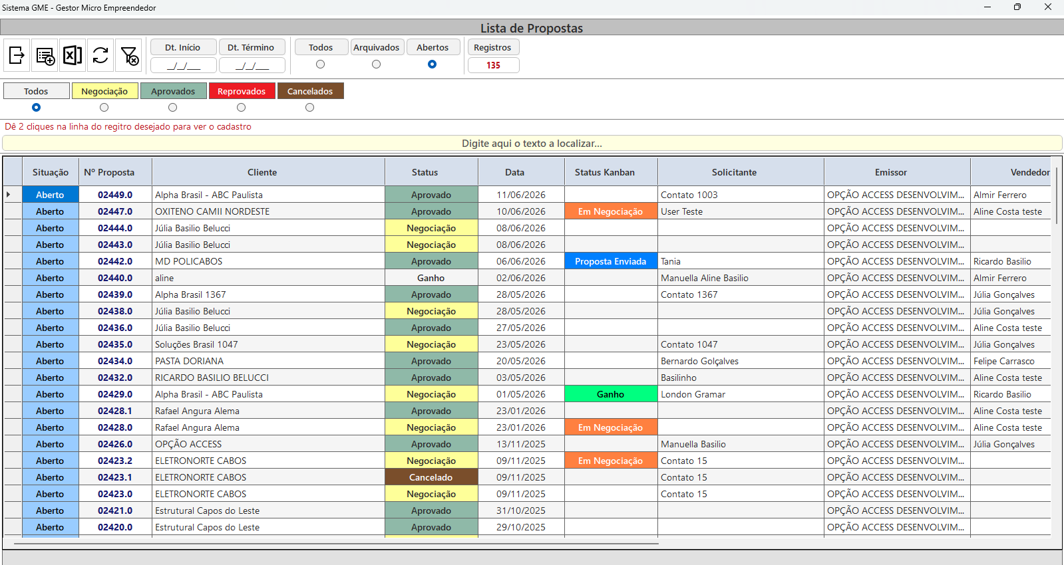The width and height of the screenshot is (1064, 565).
Task: Click the brown 'Cancelados' filter swatch
Action: [x=310, y=91]
